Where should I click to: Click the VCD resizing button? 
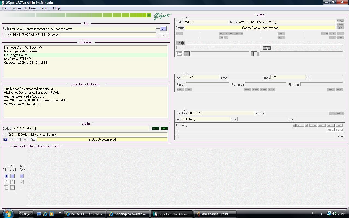313,125
